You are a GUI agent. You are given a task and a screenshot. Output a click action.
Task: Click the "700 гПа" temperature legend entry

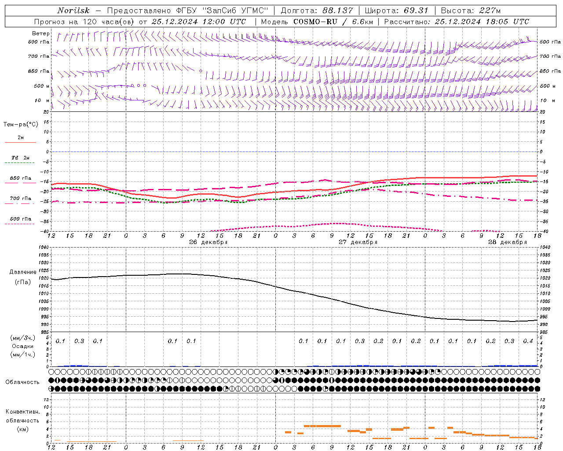(21, 199)
